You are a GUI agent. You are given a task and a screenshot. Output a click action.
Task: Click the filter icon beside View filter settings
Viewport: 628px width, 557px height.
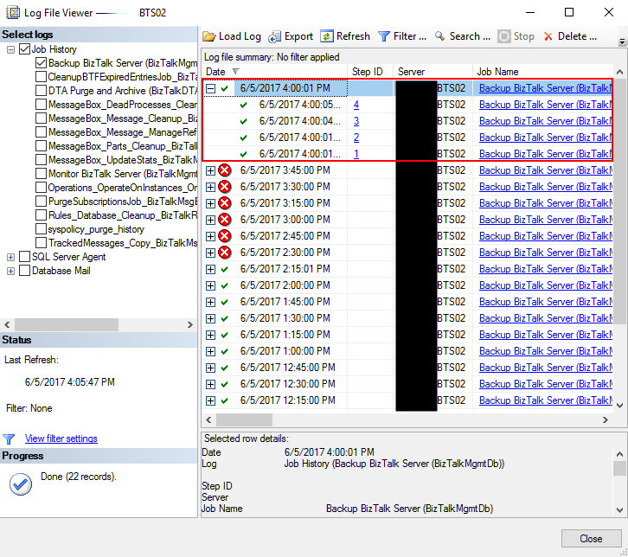10,439
